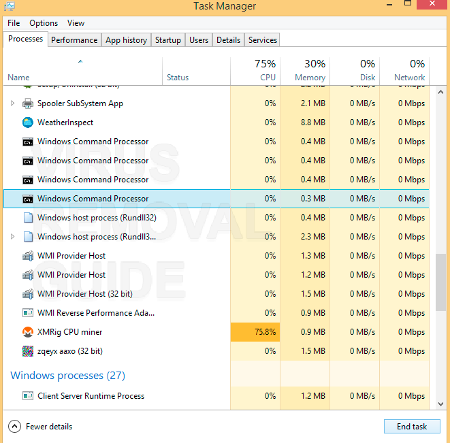Click the Task Manager title bar icon
Viewport: 450px width, 443px height.
pos(9,6)
